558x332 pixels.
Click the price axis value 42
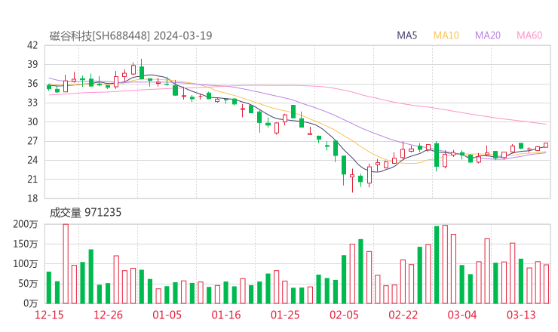32,45
